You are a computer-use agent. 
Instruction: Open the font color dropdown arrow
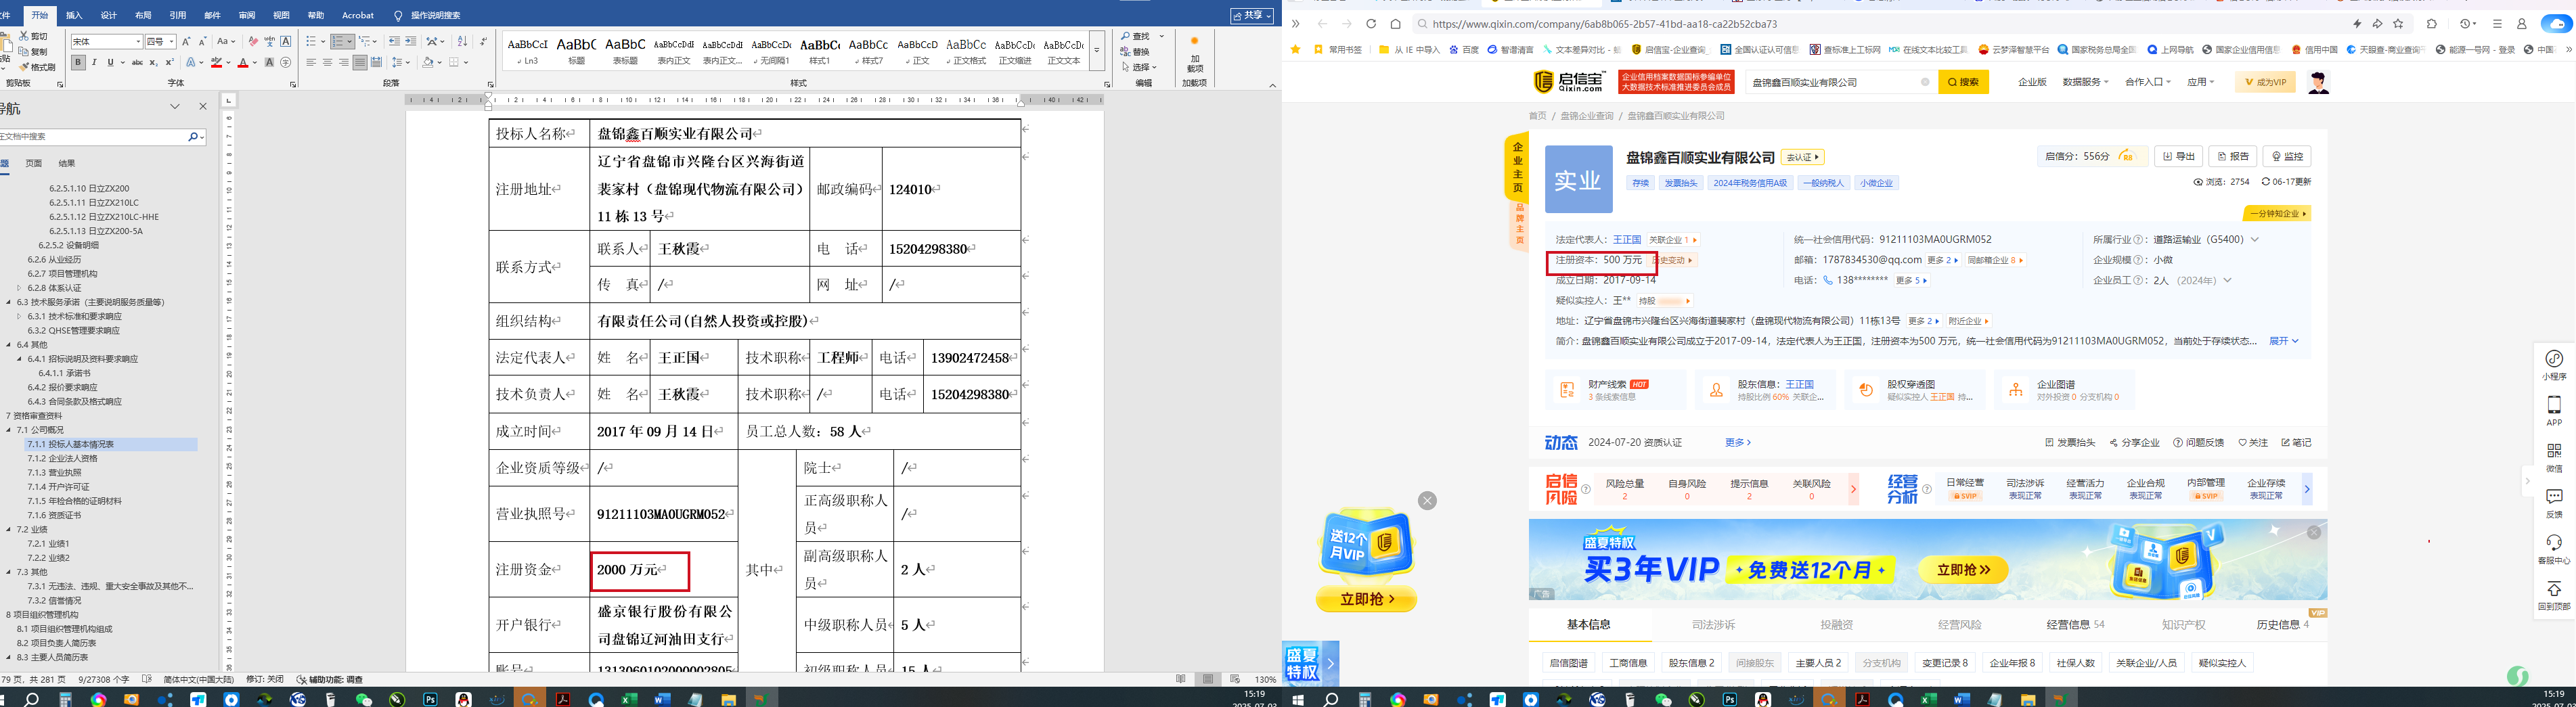point(255,62)
